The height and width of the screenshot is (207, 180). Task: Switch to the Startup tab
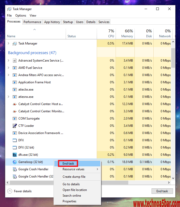pyautogui.click(x=68, y=22)
